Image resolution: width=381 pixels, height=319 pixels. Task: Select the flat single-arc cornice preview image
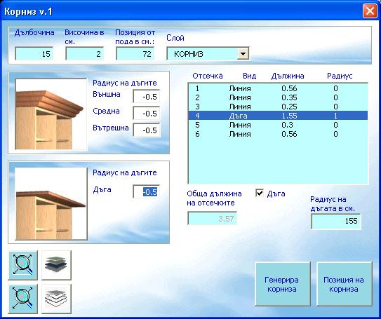point(51,203)
